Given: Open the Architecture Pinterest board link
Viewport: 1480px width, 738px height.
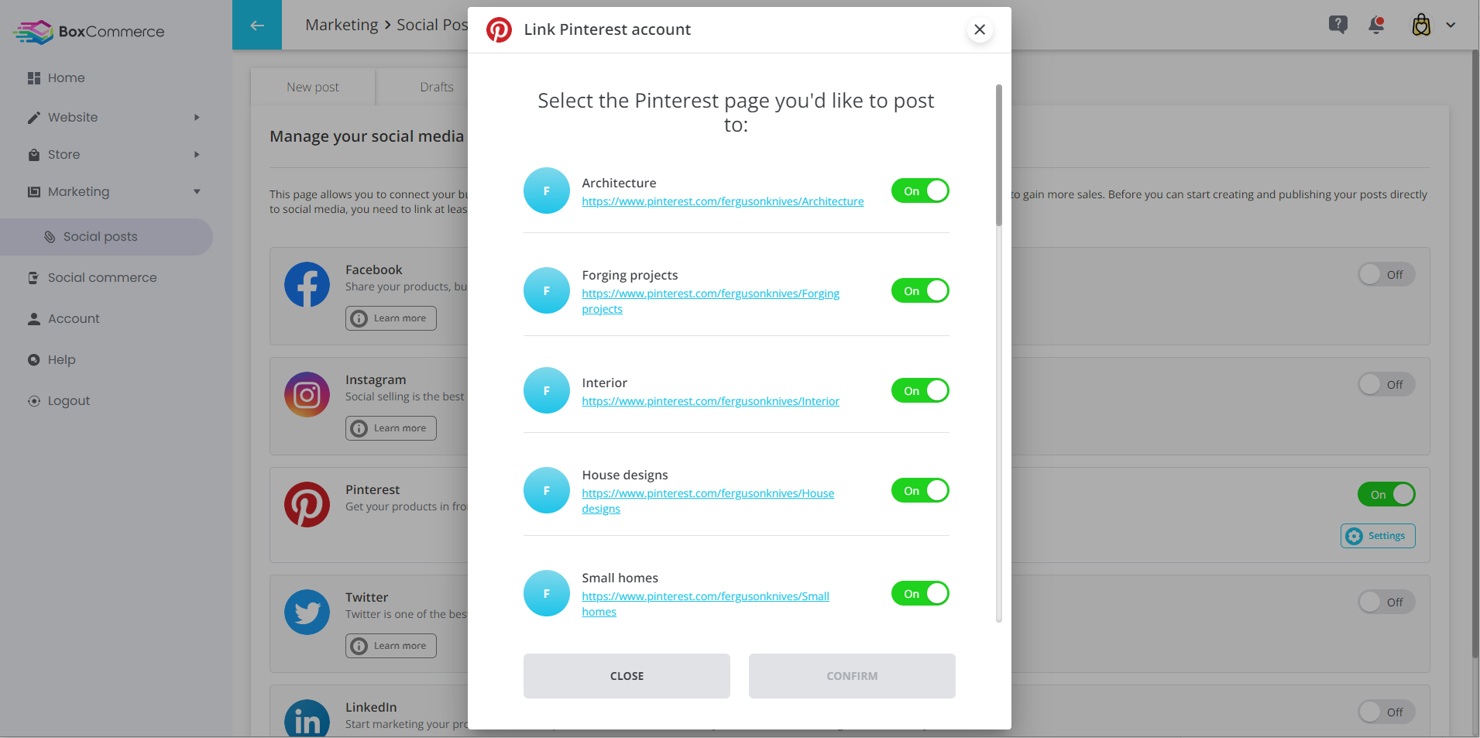Looking at the screenshot, I should coord(723,201).
